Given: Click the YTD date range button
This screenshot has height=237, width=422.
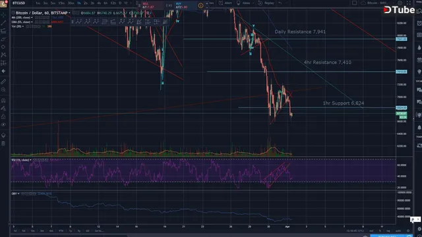Looking at the screenshot, I should tap(61, 231).
